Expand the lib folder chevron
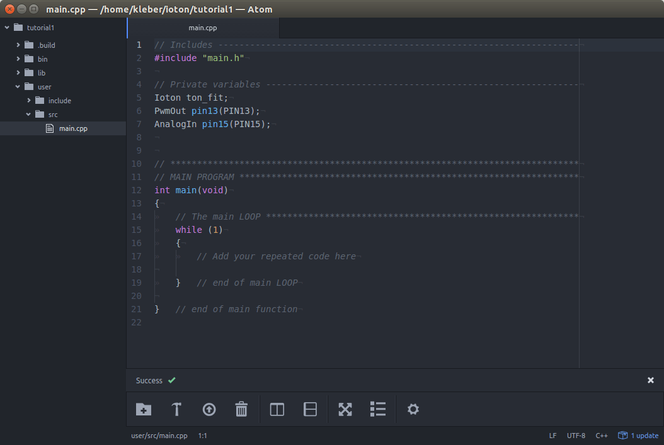Screen dimensions: 664x445 pyautogui.click(x=18, y=73)
